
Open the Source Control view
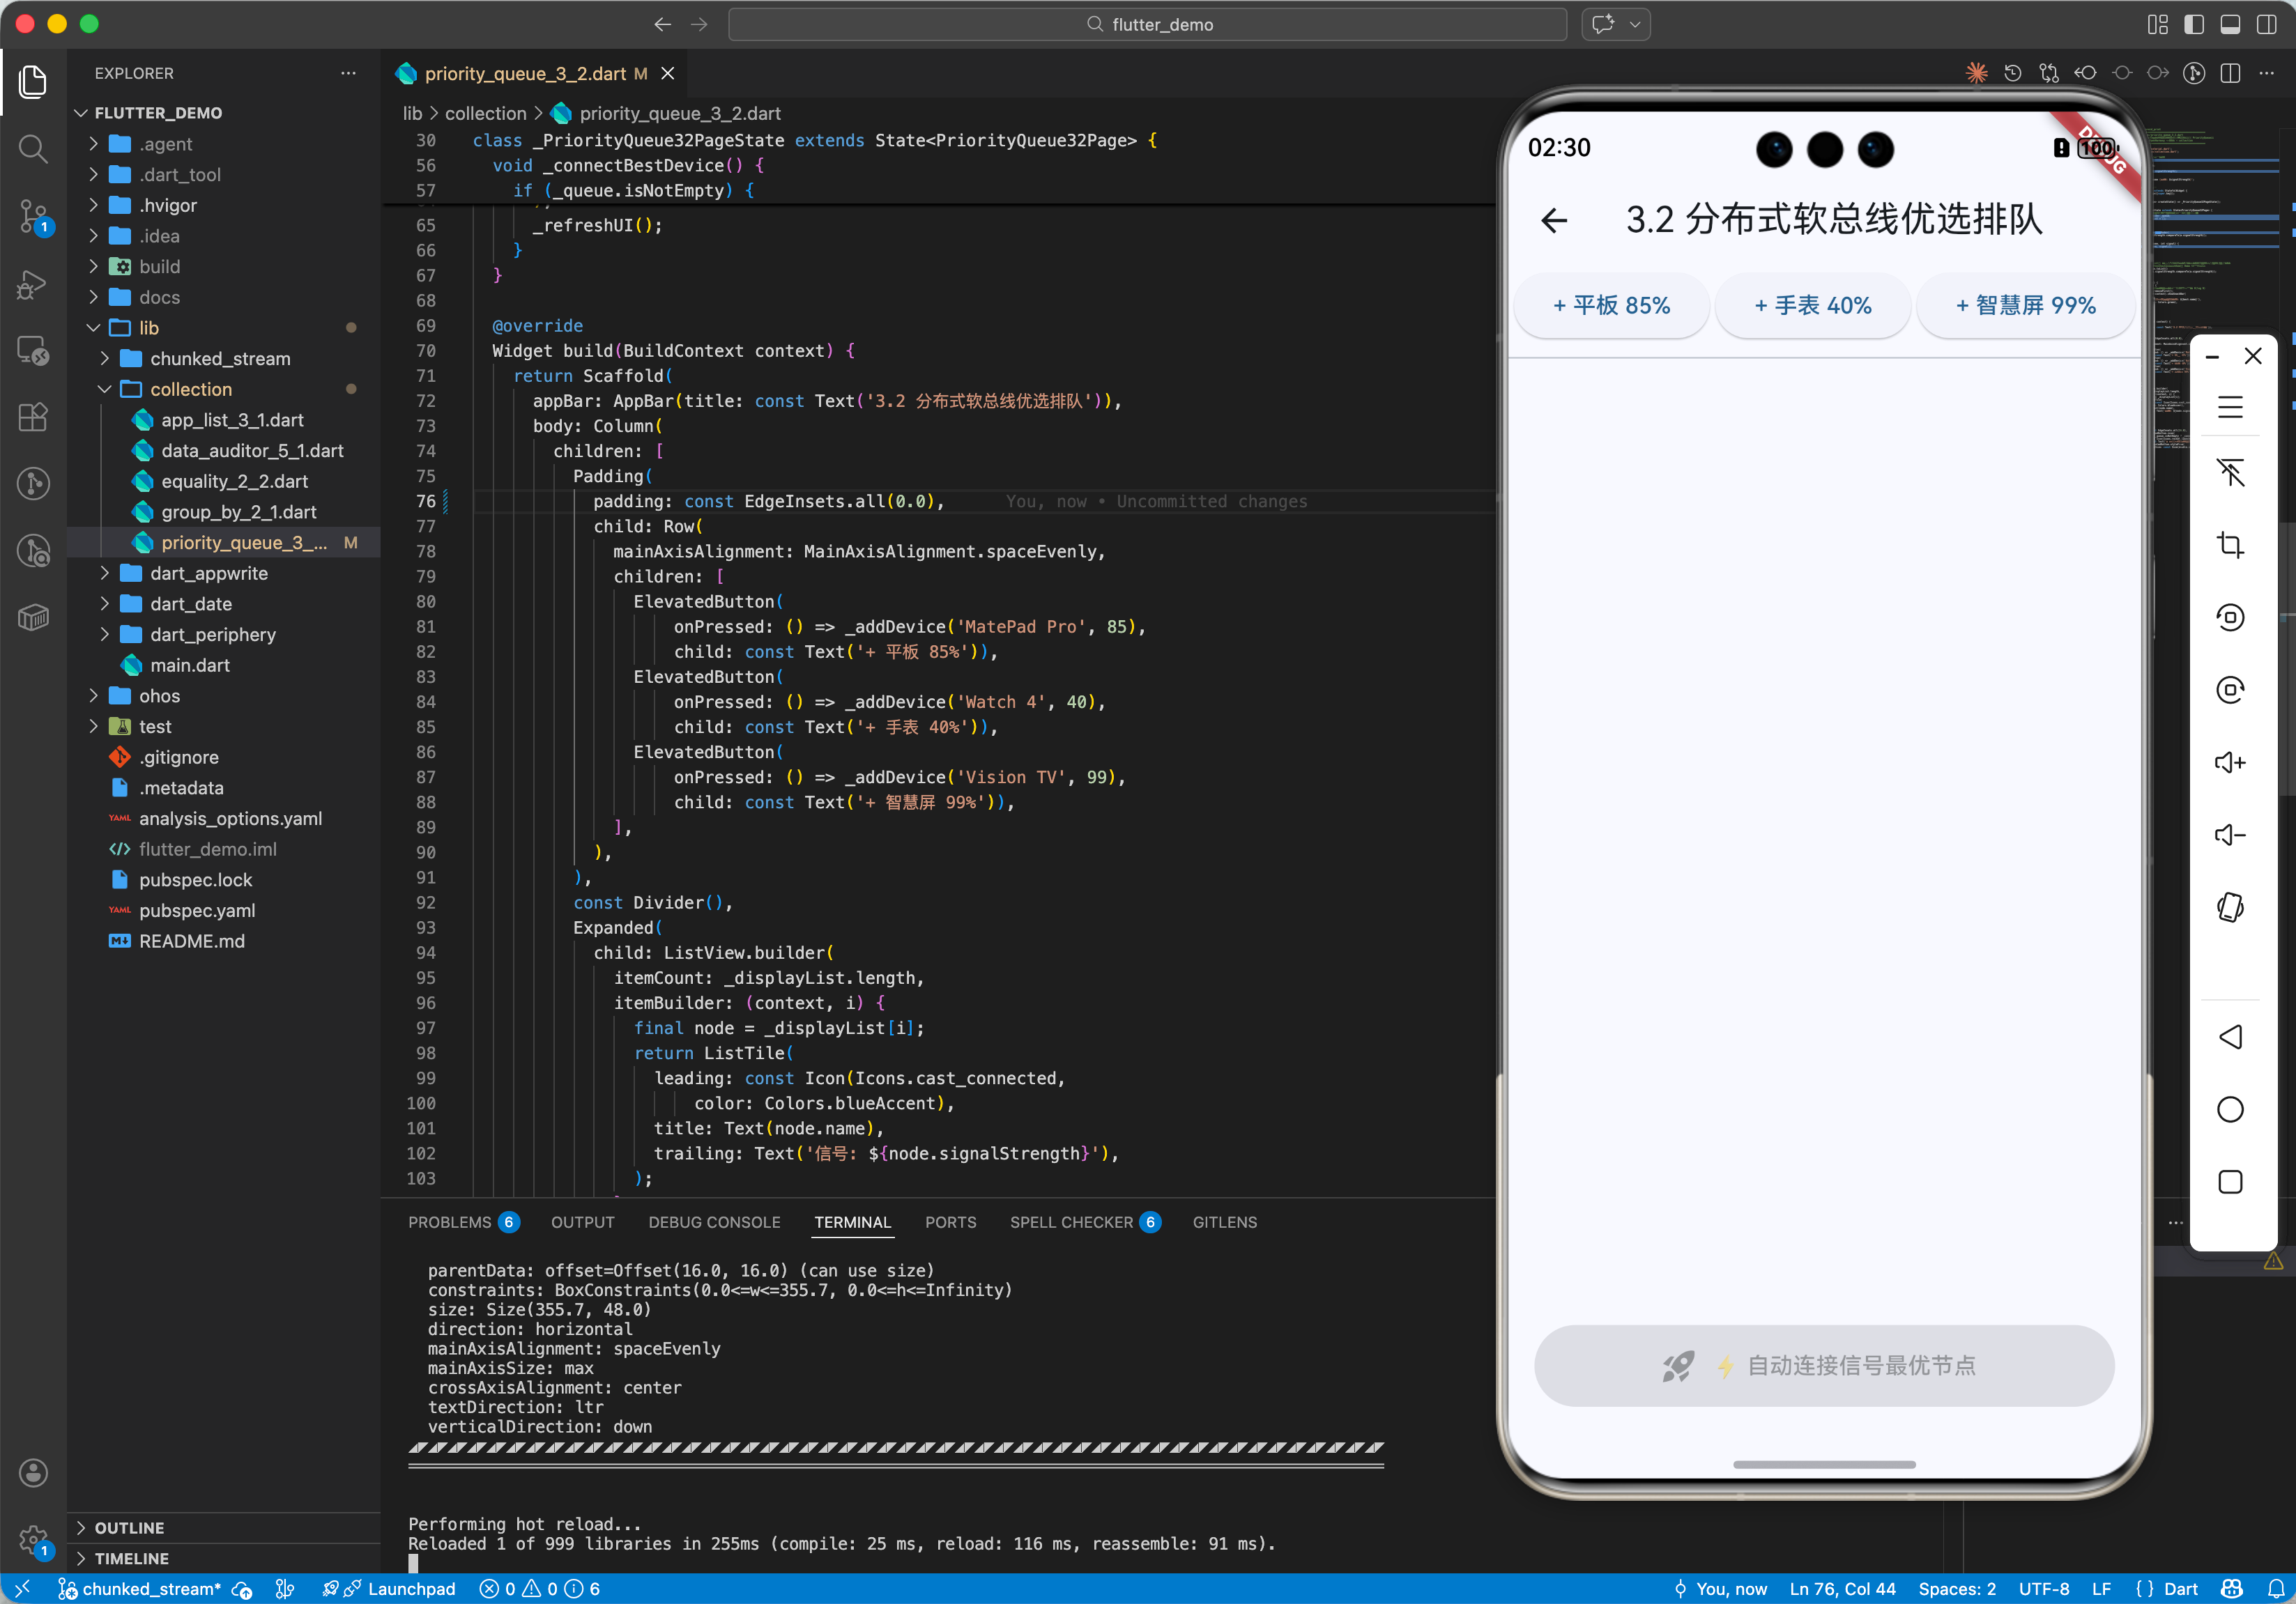coord(33,215)
